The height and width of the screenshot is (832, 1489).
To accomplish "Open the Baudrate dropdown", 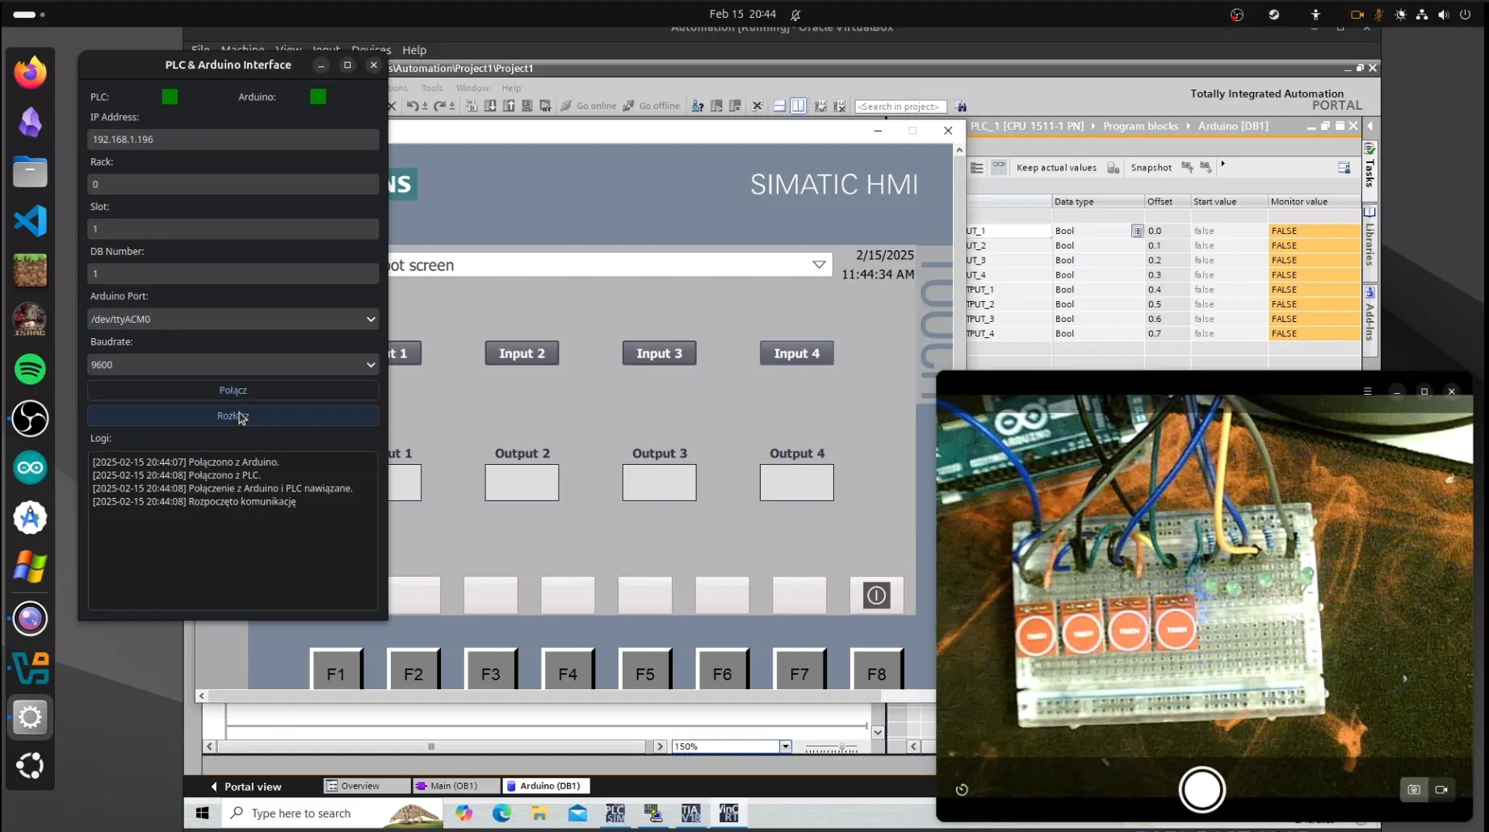I will [x=233, y=365].
